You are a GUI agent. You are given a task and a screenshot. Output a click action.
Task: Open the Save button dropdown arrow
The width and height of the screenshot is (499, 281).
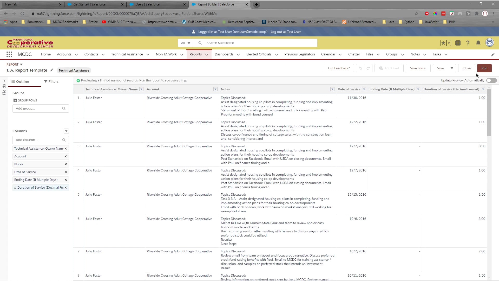(452, 68)
